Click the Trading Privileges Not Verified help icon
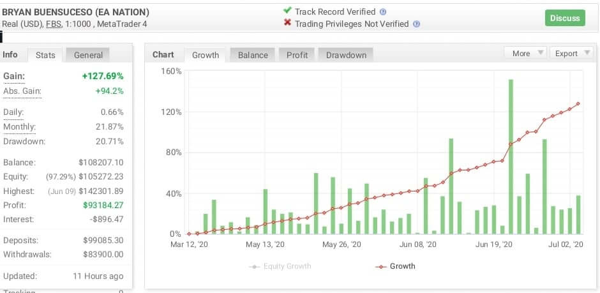Viewport: 600px width, 293px height. point(416,24)
